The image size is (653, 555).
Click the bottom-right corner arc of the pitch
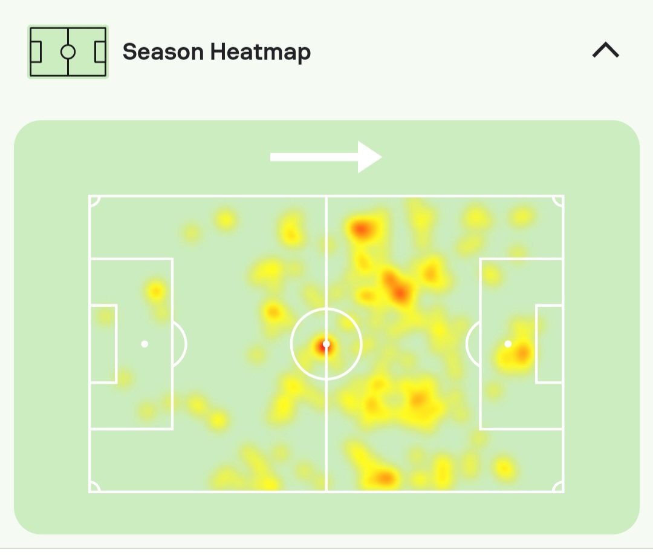pyautogui.click(x=558, y=487)
